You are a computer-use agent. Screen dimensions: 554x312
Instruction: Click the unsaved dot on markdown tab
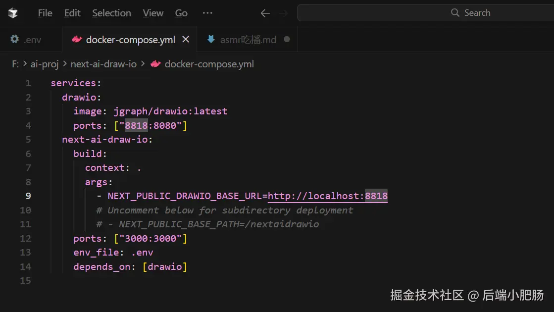287,39
